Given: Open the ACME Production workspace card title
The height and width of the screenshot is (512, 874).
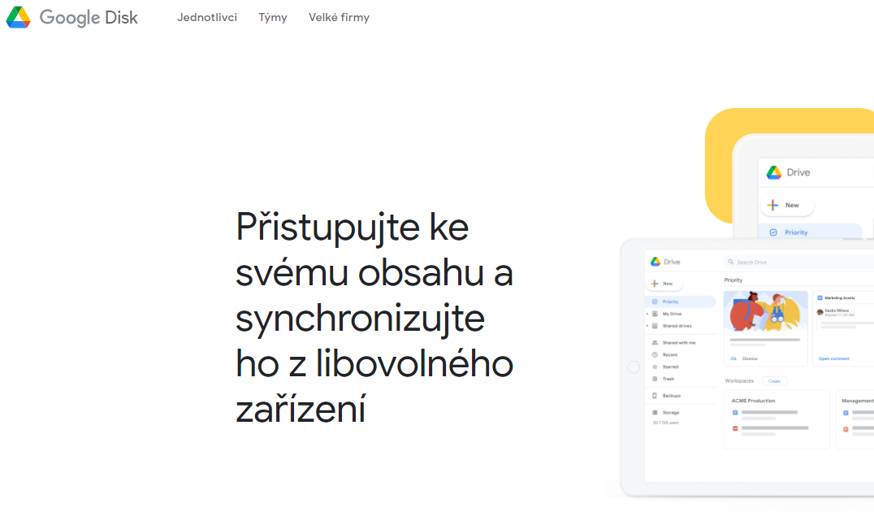Looking at the screenshot, I should point(753,401).
